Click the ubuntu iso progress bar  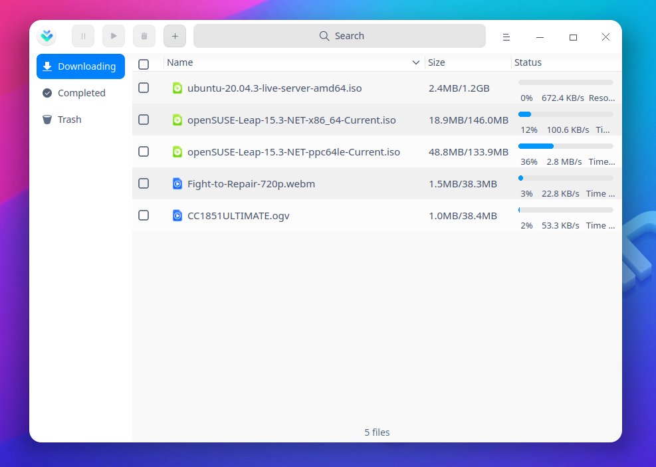[566, 82]
